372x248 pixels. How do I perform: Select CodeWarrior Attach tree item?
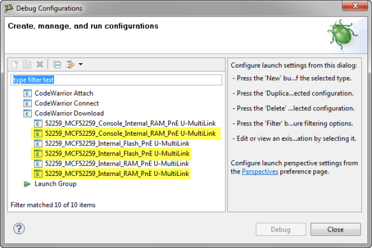click(64, 93)
